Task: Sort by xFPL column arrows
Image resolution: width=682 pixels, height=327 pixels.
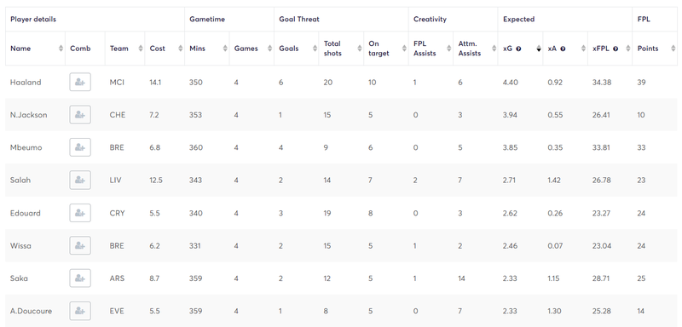Action: coord(628,49)
